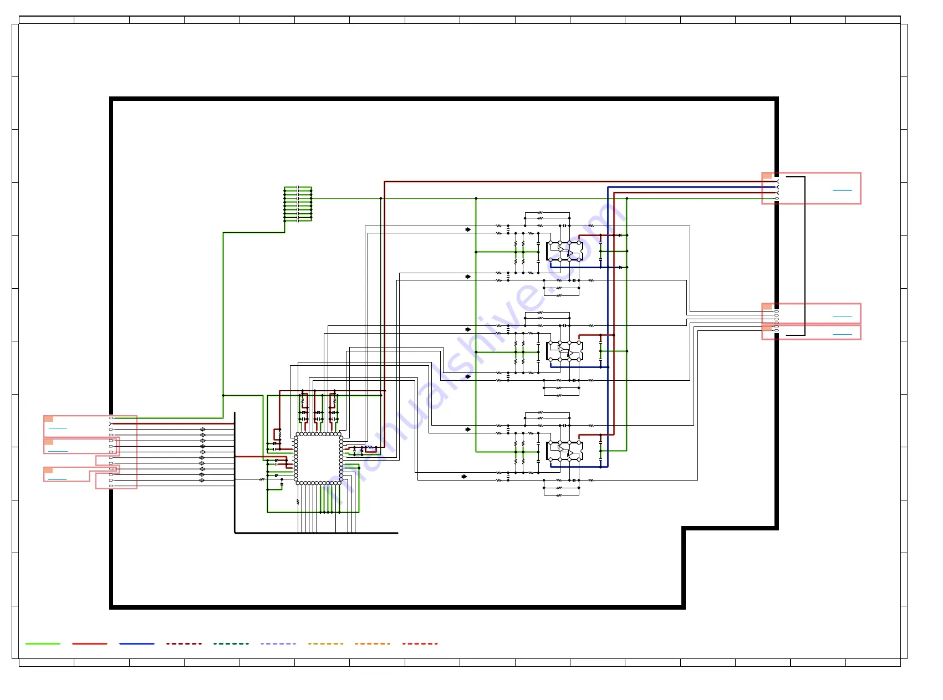The image size is (943, 700).
Task: Open the blue link in lowest right connector box
Action: [842, 334]
